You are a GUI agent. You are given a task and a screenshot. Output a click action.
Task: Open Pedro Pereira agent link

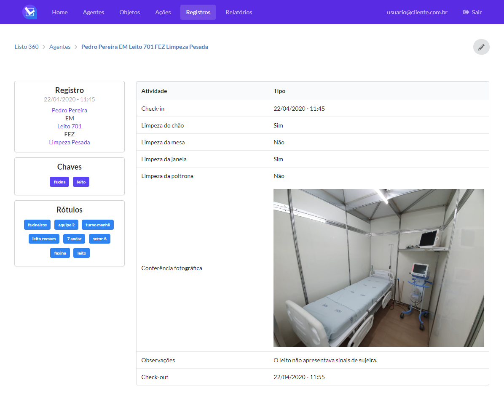coord(70,110)
